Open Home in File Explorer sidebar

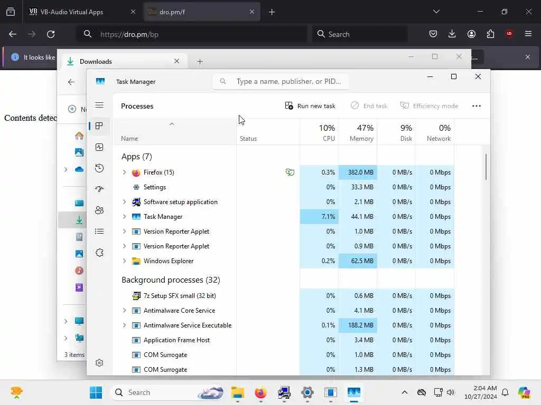coord(79,136)
